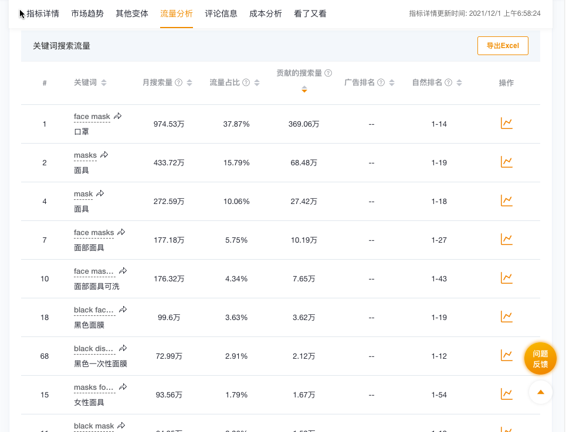Click the back-to-top arrow icon
Image resolution: width=566 pixels, height=432 pixels.
pos(540,392)
